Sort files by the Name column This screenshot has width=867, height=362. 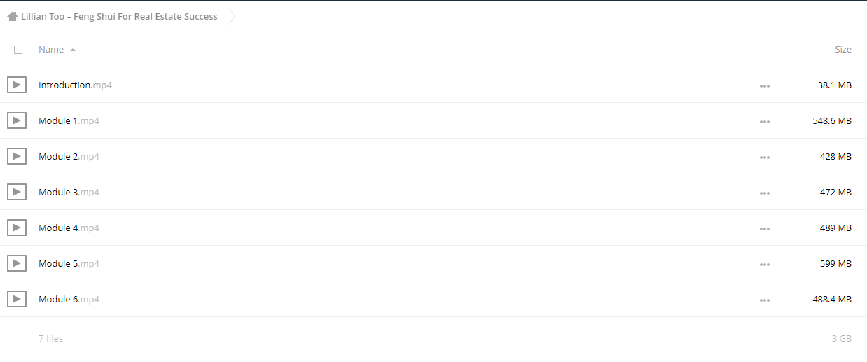pos(51,50)
